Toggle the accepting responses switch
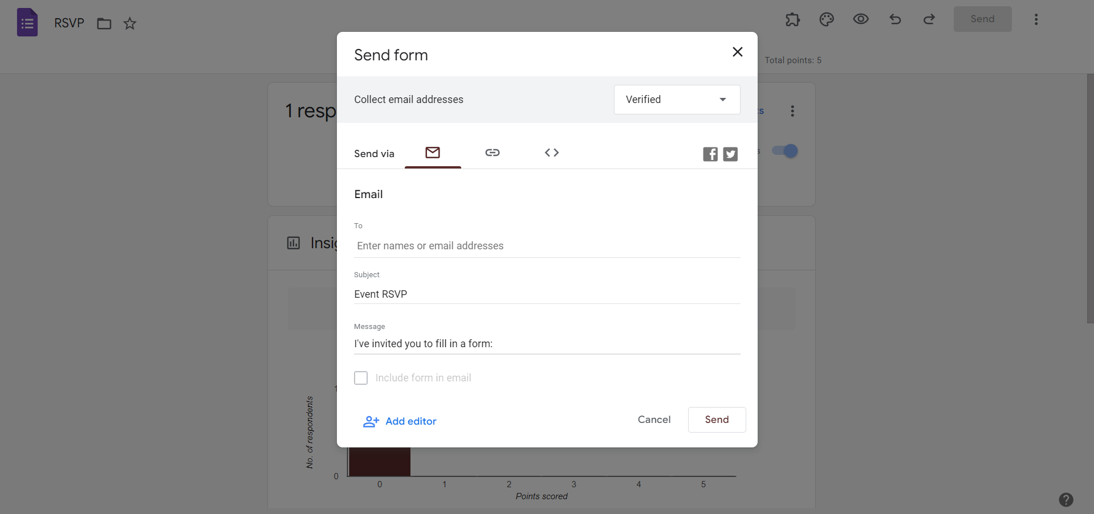Screen dimensions: 1094x514 pyautogui.click(x=784, y=151)
